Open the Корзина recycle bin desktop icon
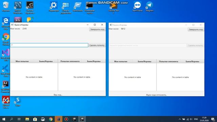 click(6, 6)
